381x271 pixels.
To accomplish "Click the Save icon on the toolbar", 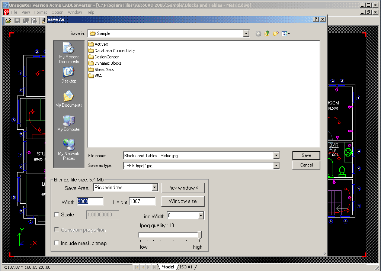I will point(17,20).
